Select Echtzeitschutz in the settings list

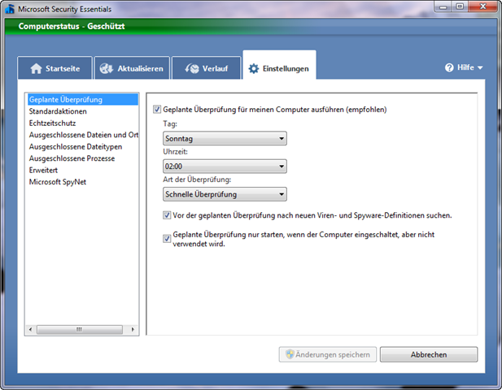[52, 123]
